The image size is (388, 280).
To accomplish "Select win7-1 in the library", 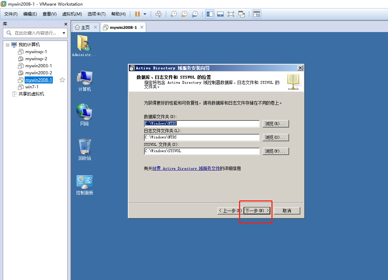I will (x=32, y=87).
